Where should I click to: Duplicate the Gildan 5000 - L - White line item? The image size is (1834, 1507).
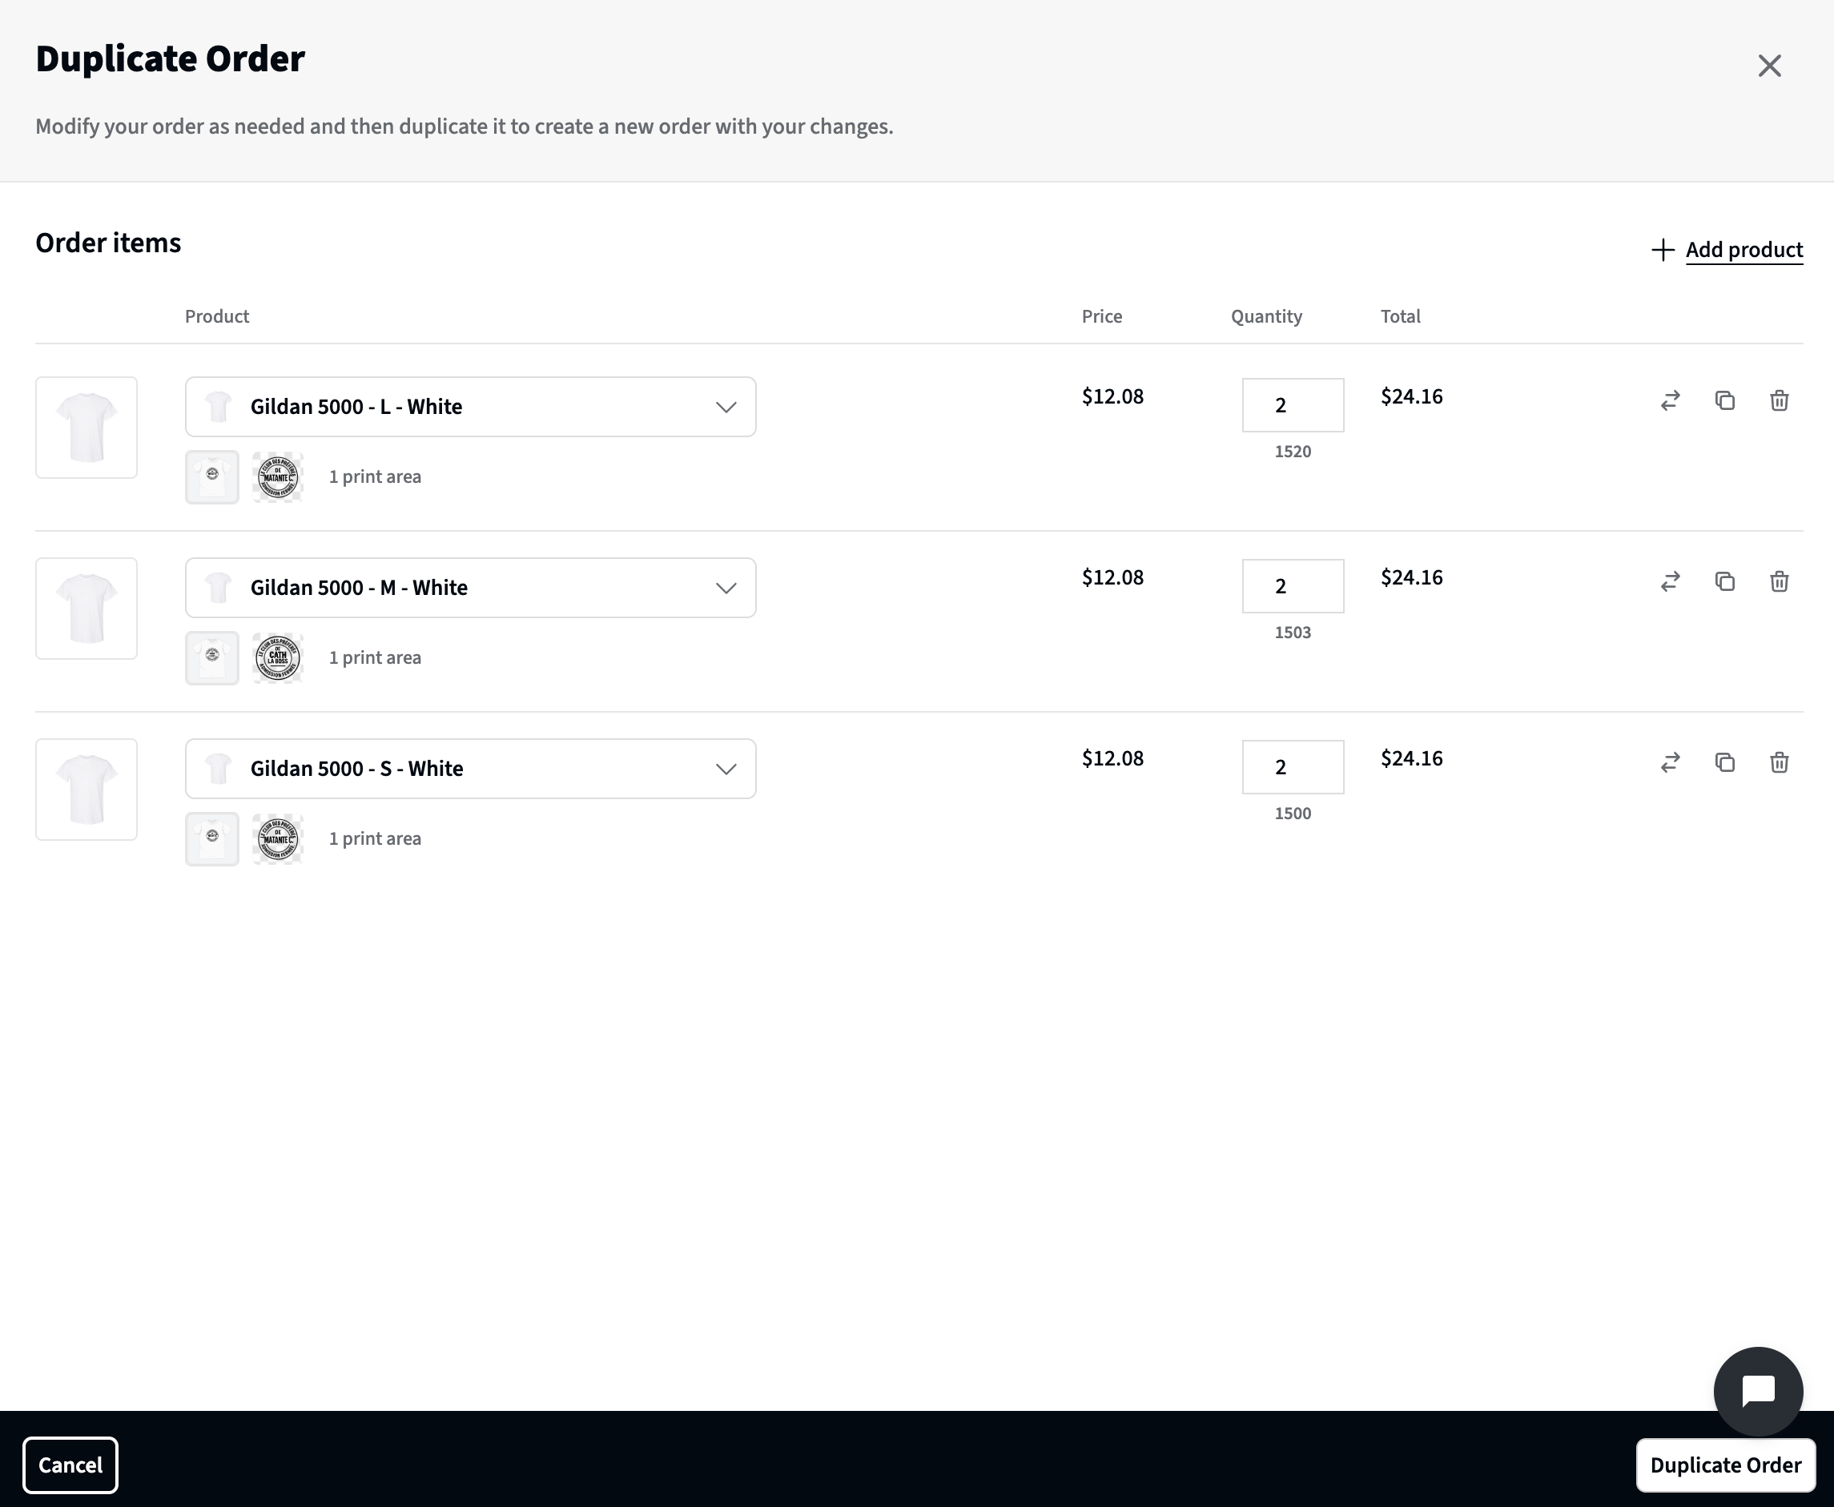[x=1724, y=400]
